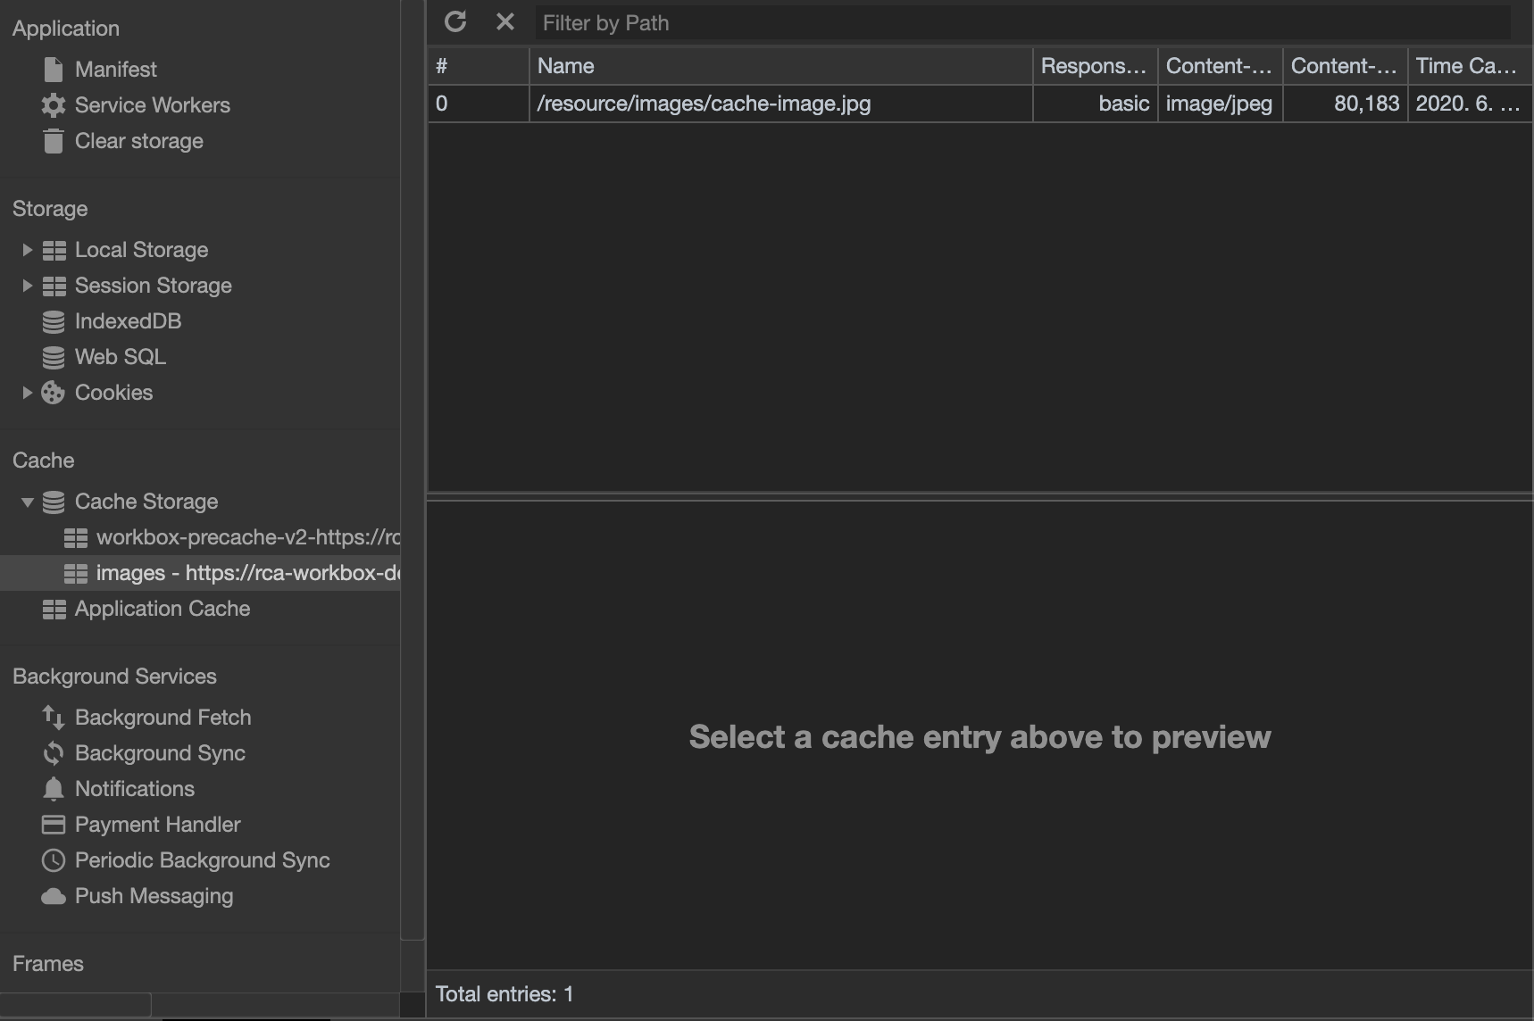Collapse the Cache Storage tree arrow

click(x=27, y=502)
